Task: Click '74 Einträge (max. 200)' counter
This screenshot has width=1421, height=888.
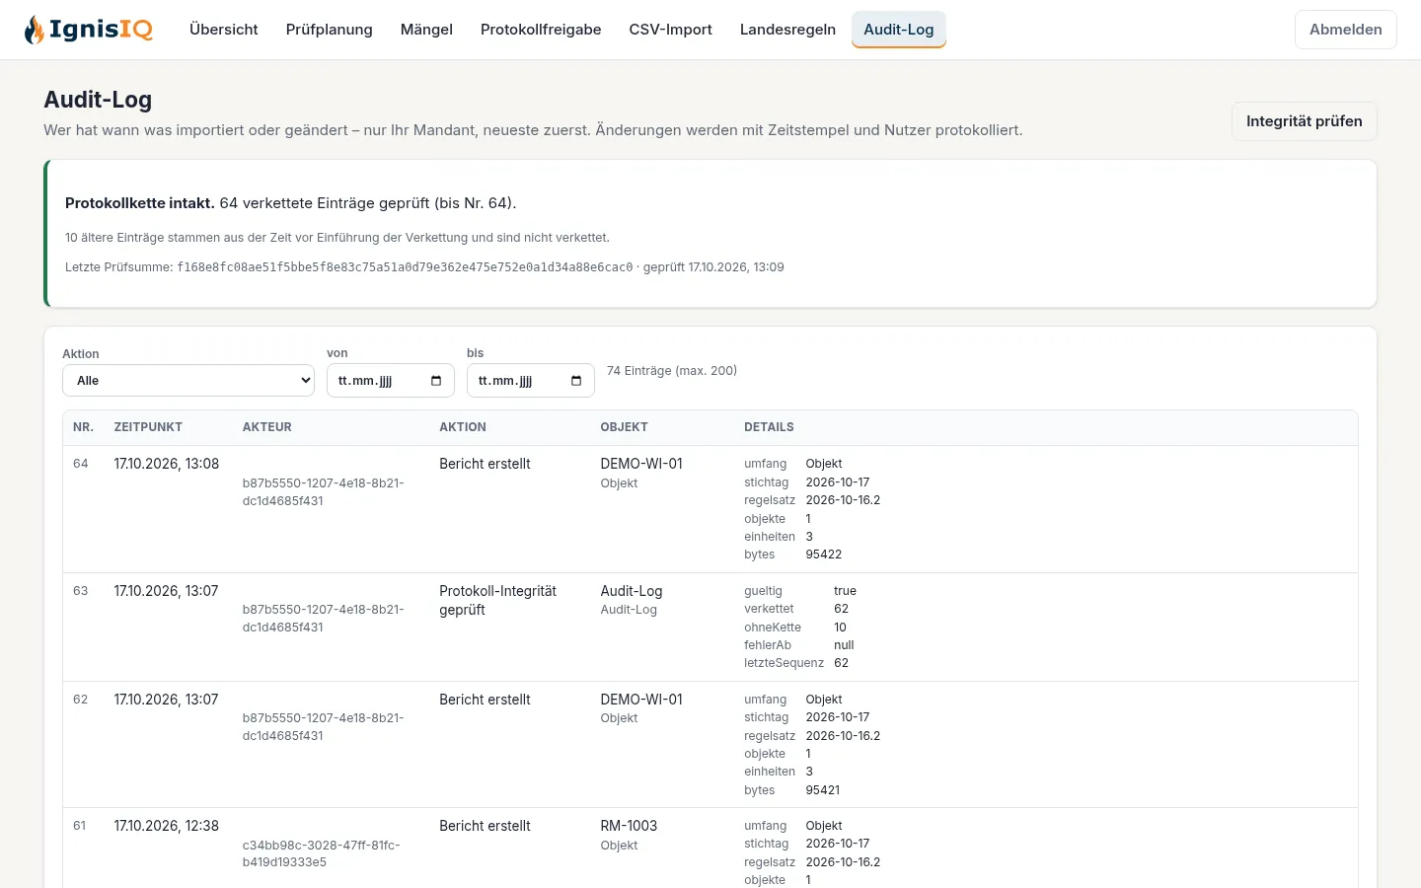Action: click(672, 371)
